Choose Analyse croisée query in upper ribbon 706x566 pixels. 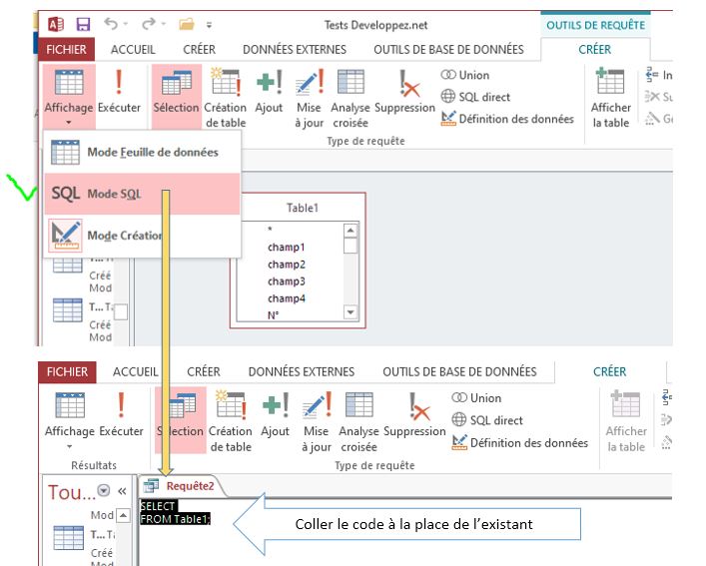[351, 98]
